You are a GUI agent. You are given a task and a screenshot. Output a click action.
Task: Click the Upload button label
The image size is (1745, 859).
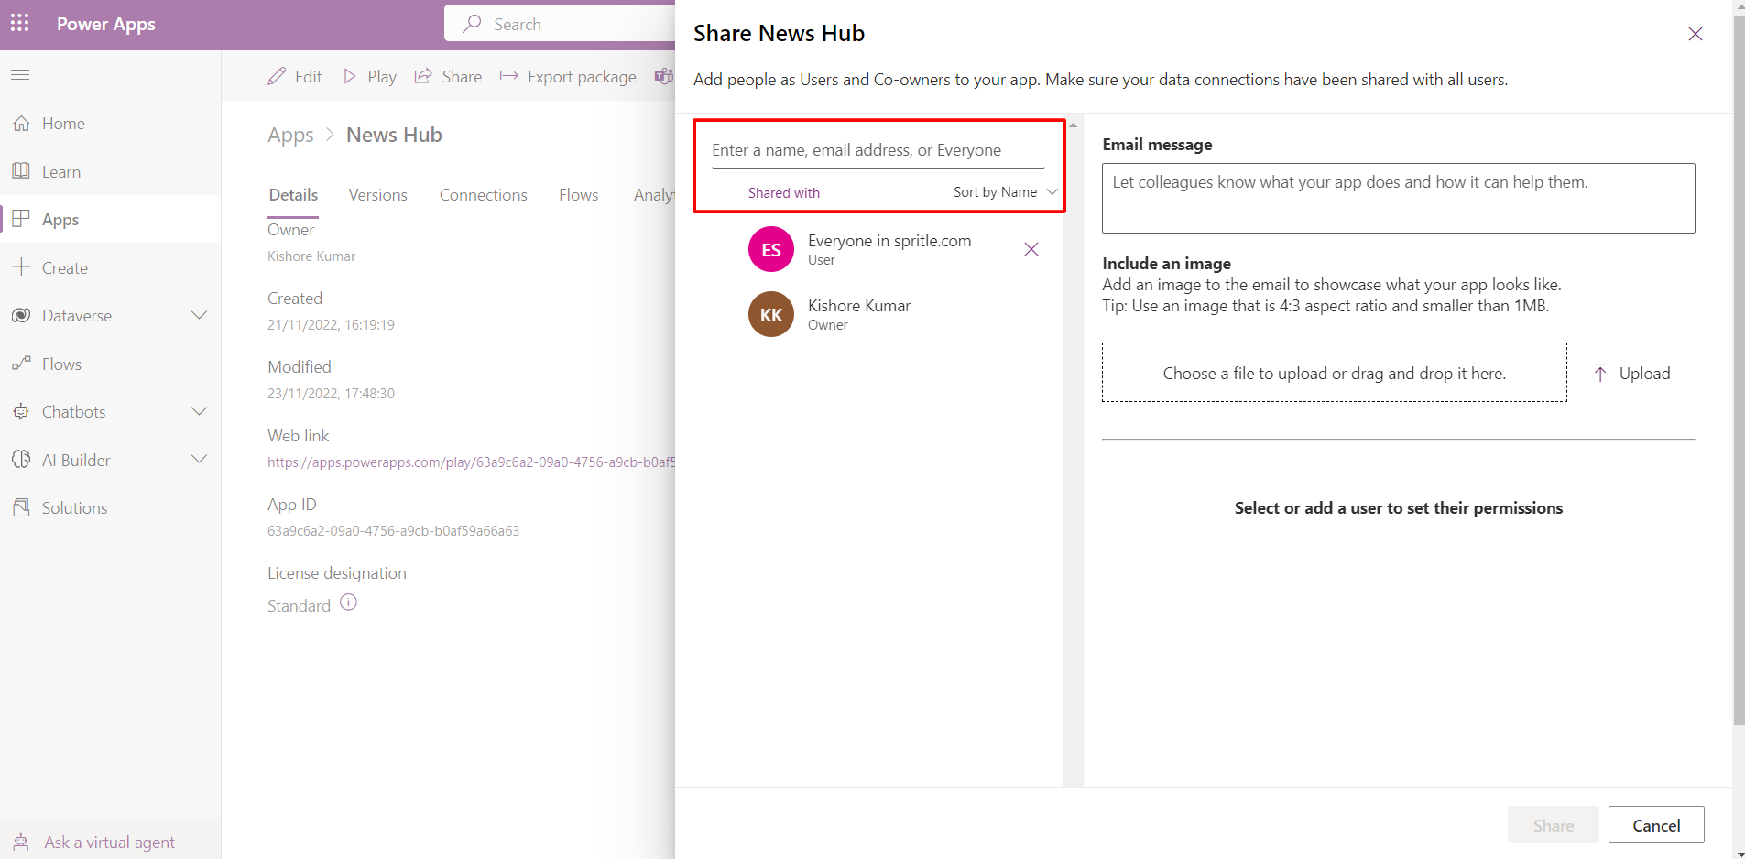click(1644, 373)
